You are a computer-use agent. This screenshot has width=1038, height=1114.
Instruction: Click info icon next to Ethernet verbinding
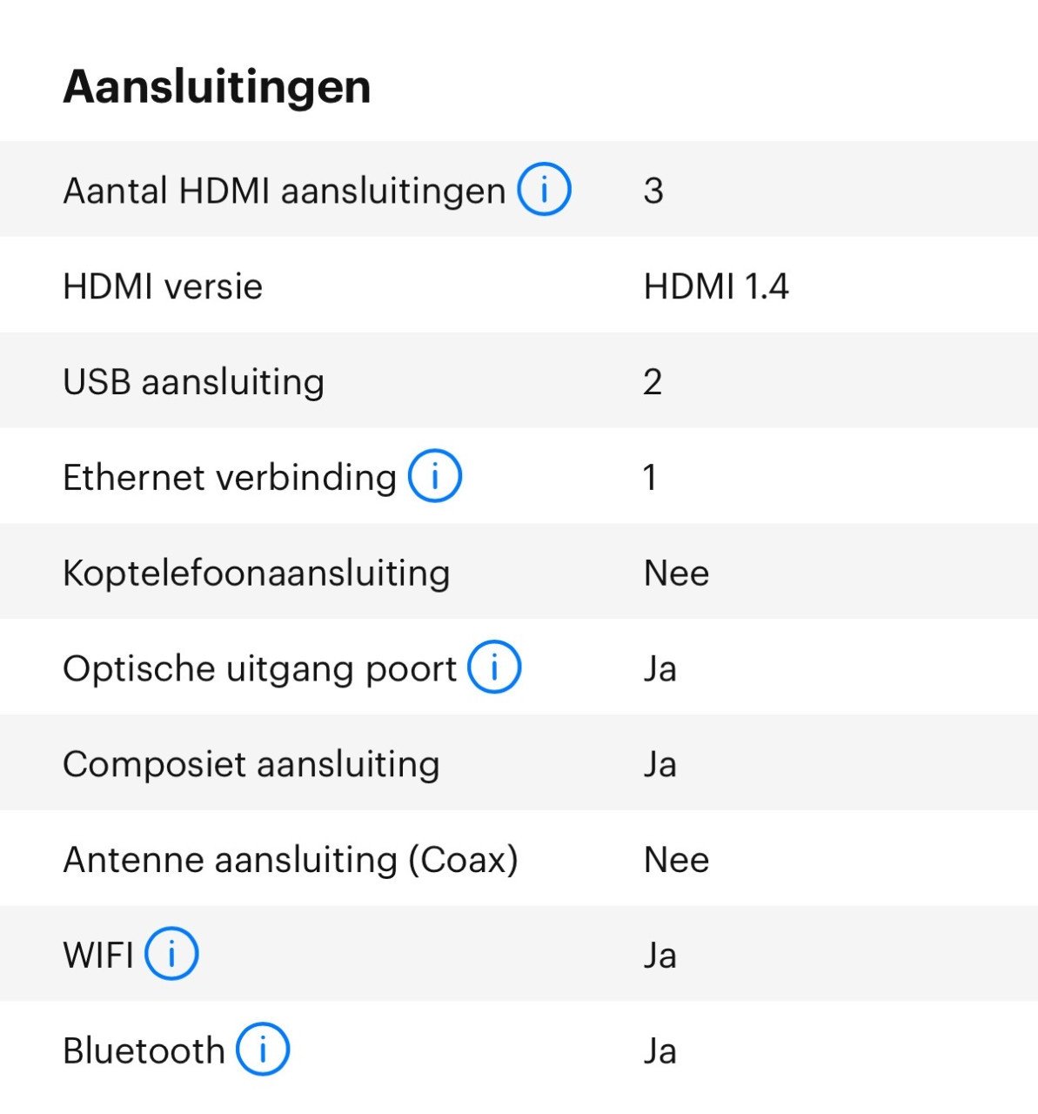click(435, 476)
